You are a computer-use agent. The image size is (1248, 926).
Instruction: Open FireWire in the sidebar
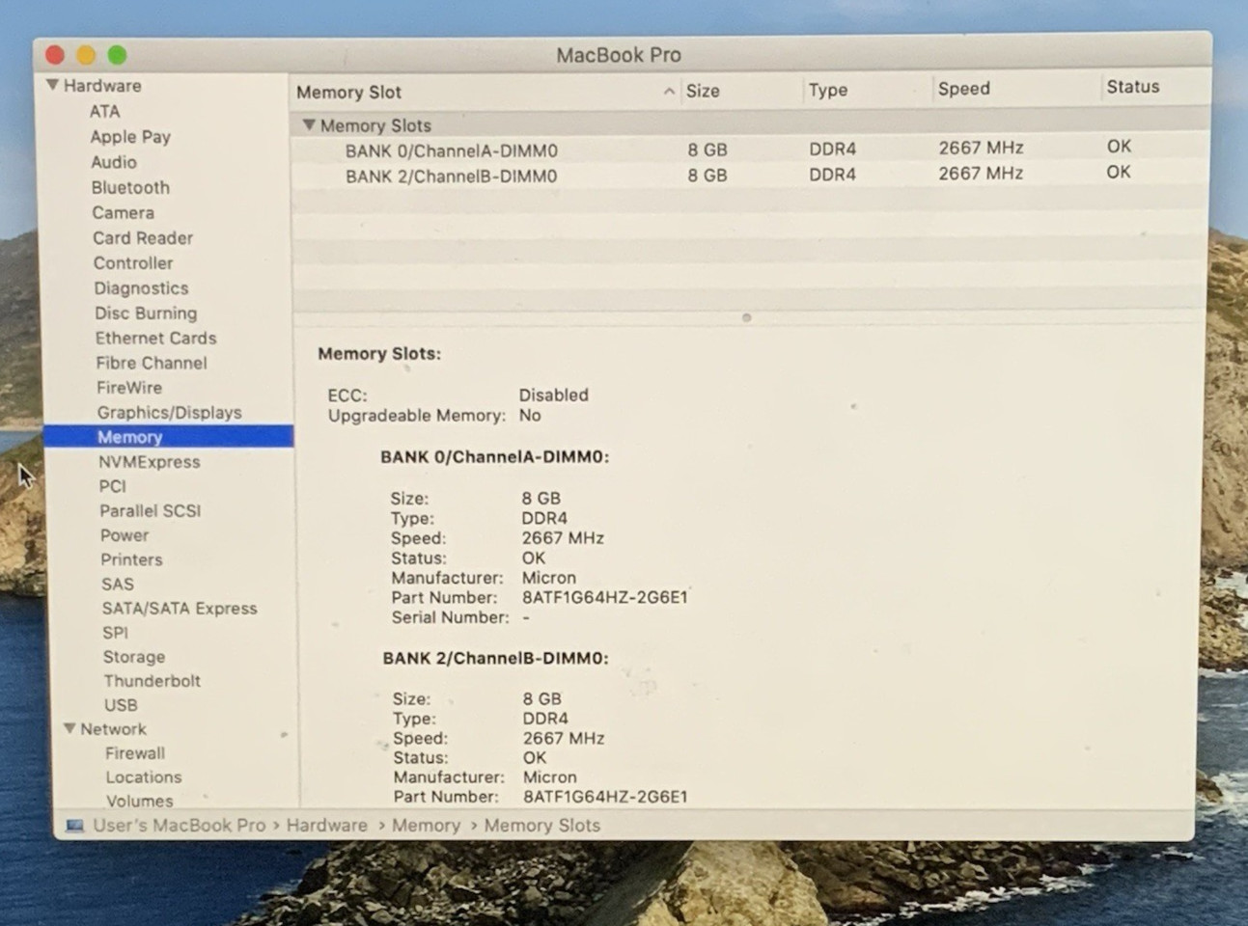pos(129,387)
